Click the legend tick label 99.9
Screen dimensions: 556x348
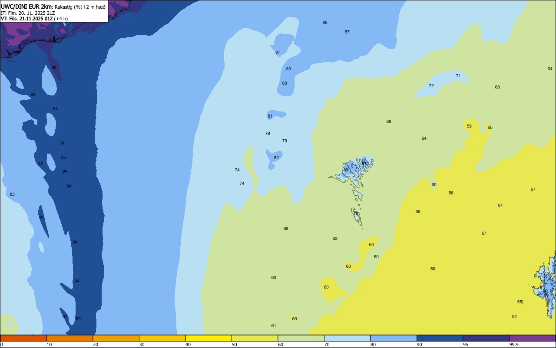pyautogui.click(x=514, y=345)
